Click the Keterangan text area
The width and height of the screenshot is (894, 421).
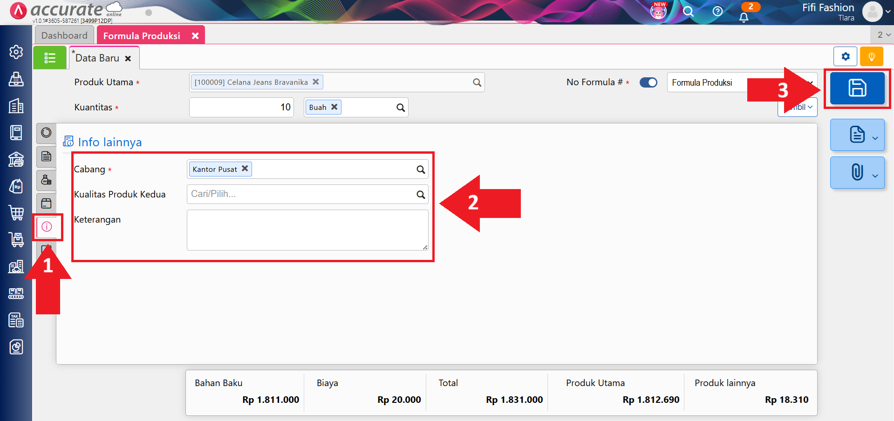coord(307,230)
